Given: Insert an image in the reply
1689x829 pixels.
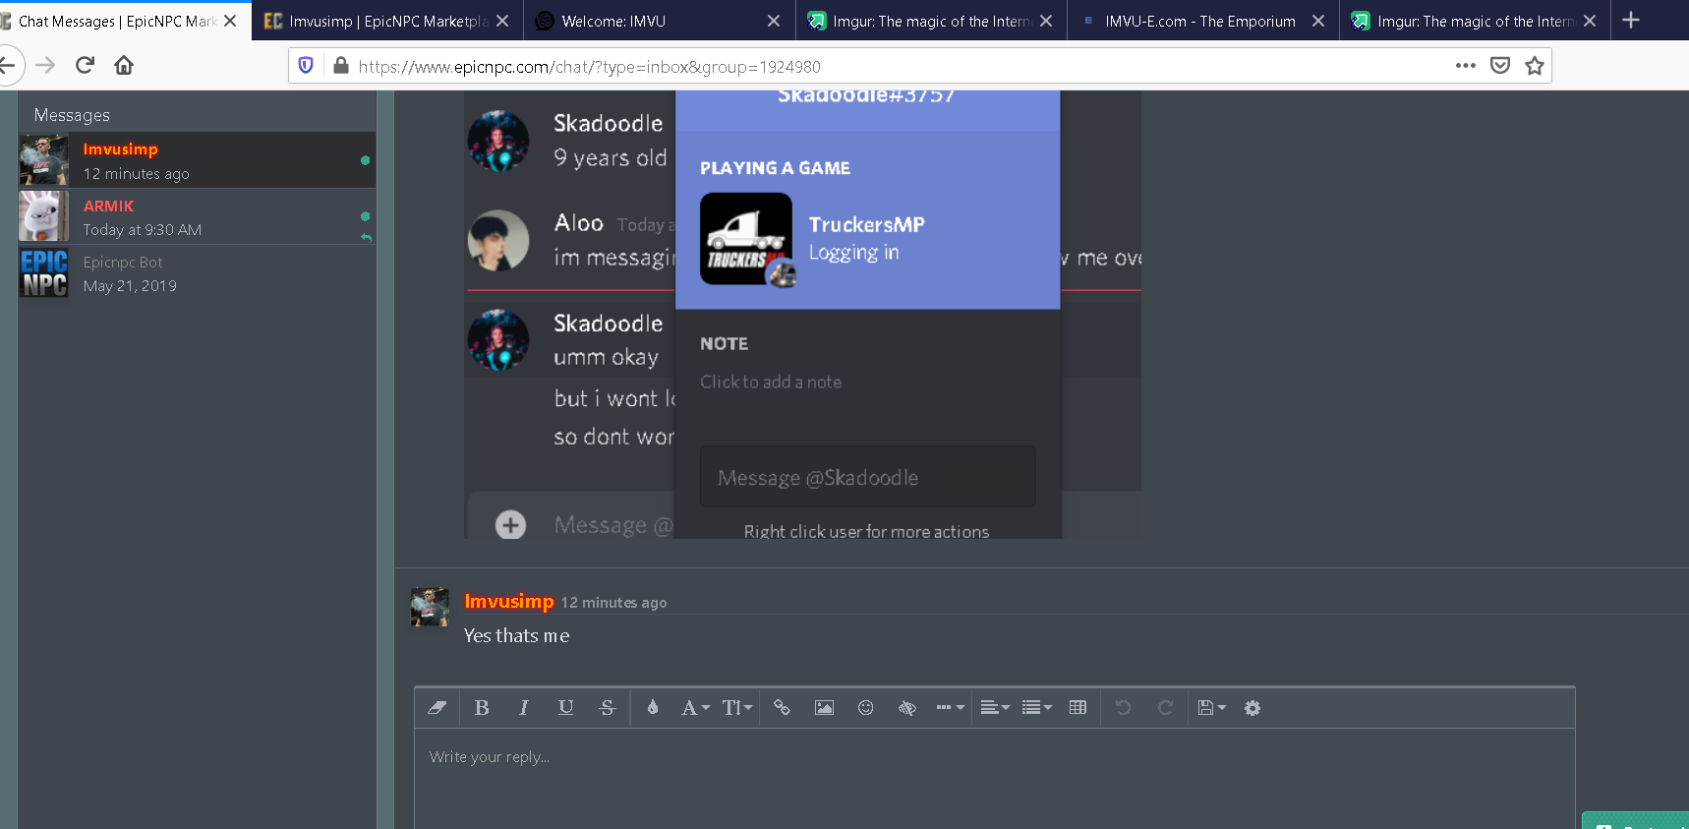Looking at the screenshot, I should click(824, 708).
